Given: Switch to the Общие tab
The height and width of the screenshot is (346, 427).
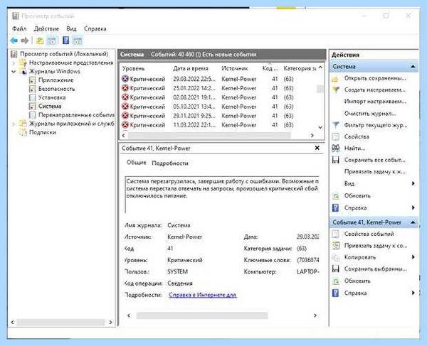Looking at the screenshot, I should tap(137, 163).
